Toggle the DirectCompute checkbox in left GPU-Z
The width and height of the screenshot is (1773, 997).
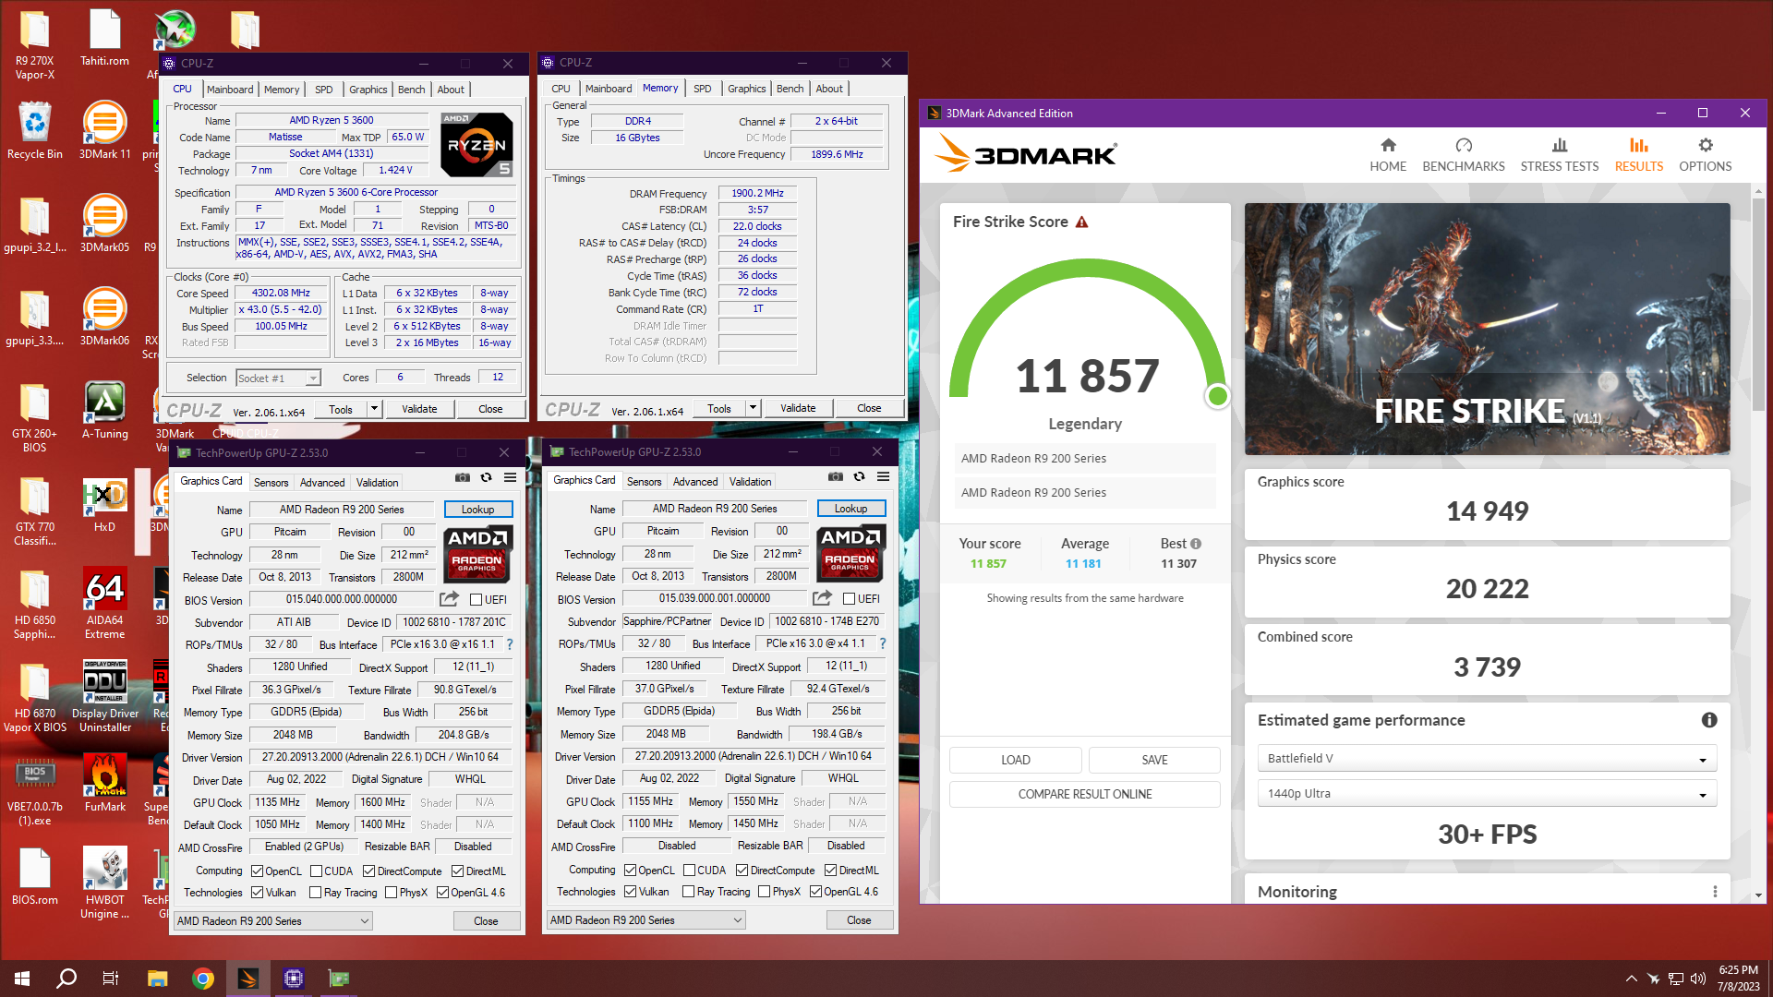368,871
